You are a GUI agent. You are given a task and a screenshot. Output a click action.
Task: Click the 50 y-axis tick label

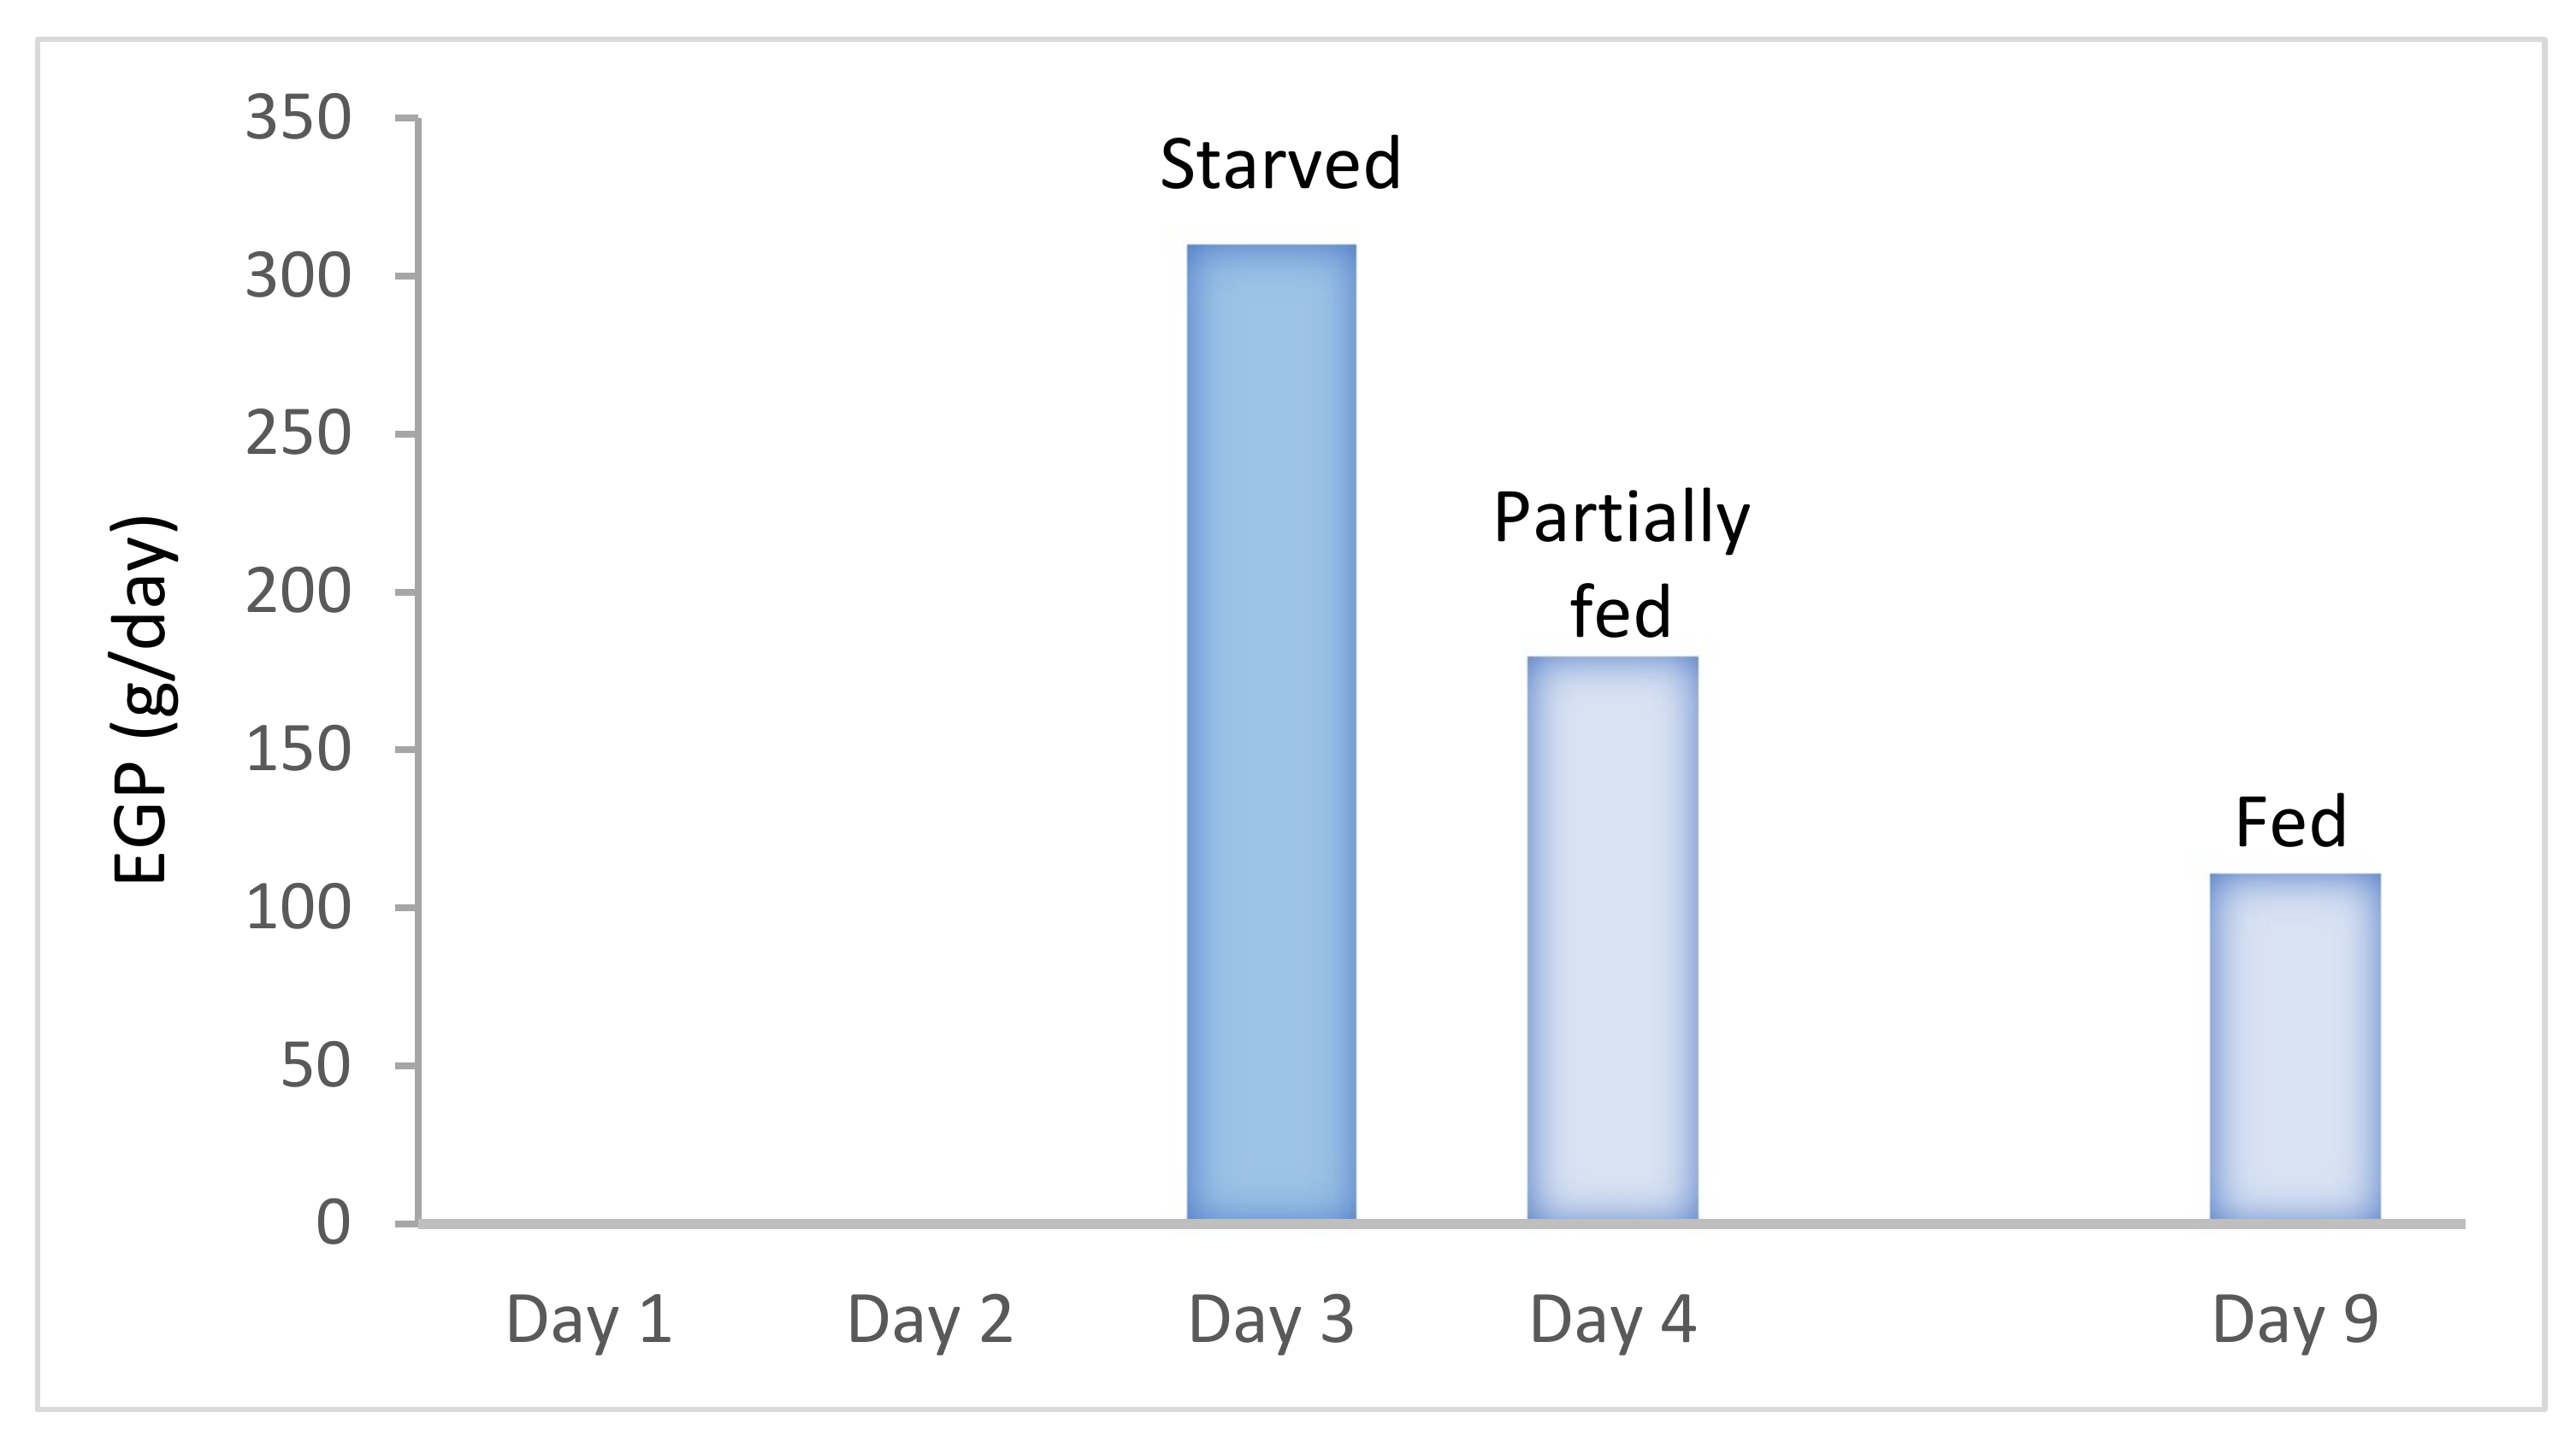[x=315, y=1065]
